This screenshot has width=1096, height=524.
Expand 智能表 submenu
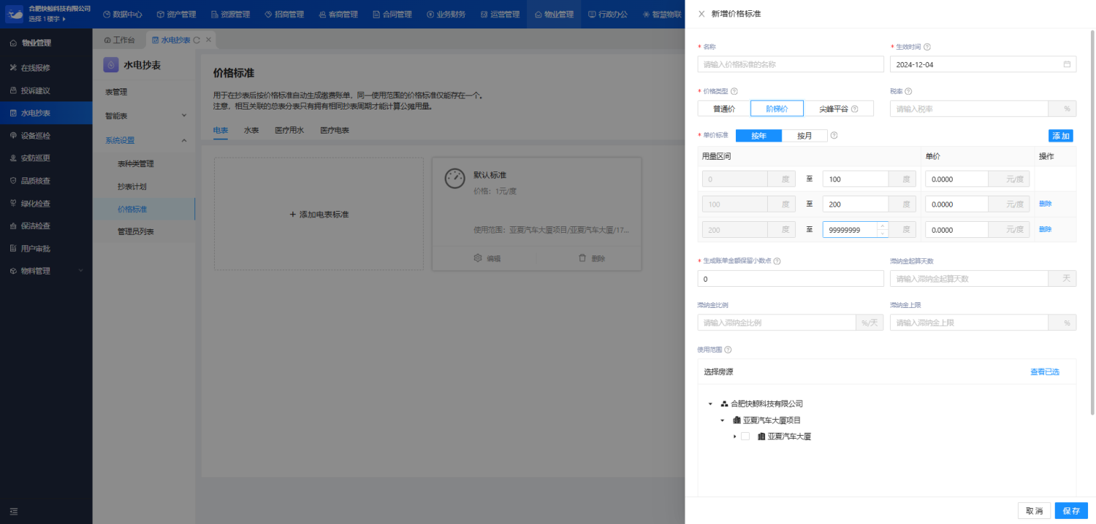(x=145, y=115)
